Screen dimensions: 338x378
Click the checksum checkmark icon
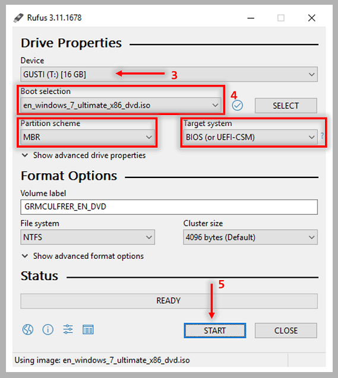[x=237, y=106]
